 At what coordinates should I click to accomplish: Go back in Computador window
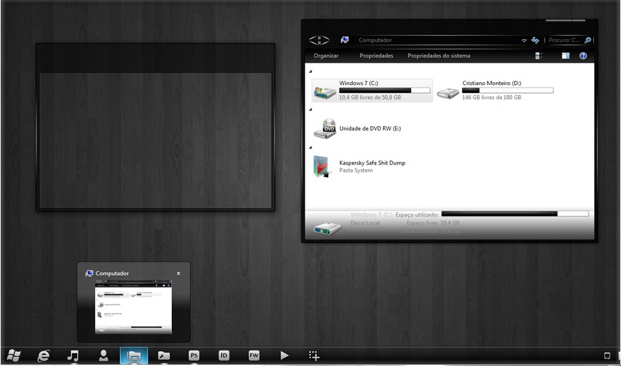[x=314, y=40]
